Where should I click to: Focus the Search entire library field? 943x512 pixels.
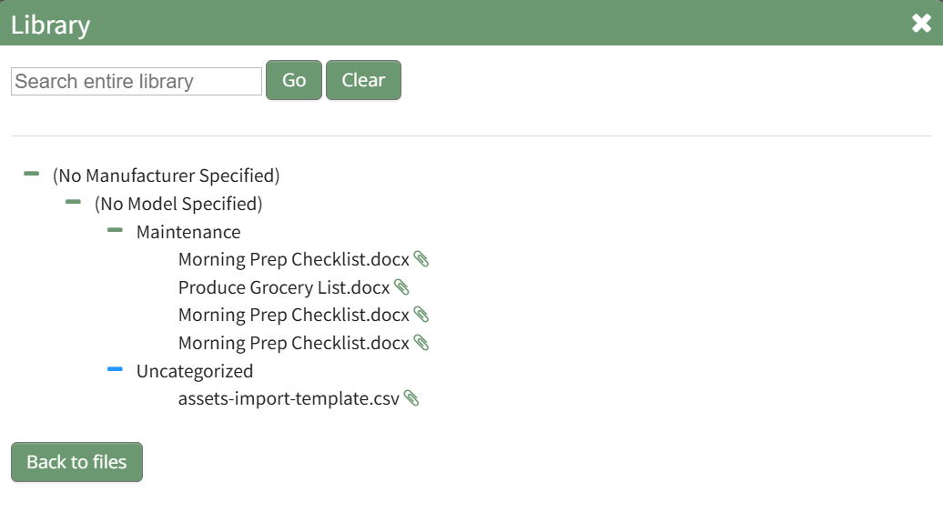[x=137, y=81]
